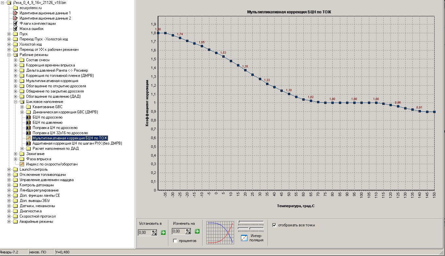Click the green arrow next to Установить в
The width and height of the screenshot is (445, 256).
[163, 232]
